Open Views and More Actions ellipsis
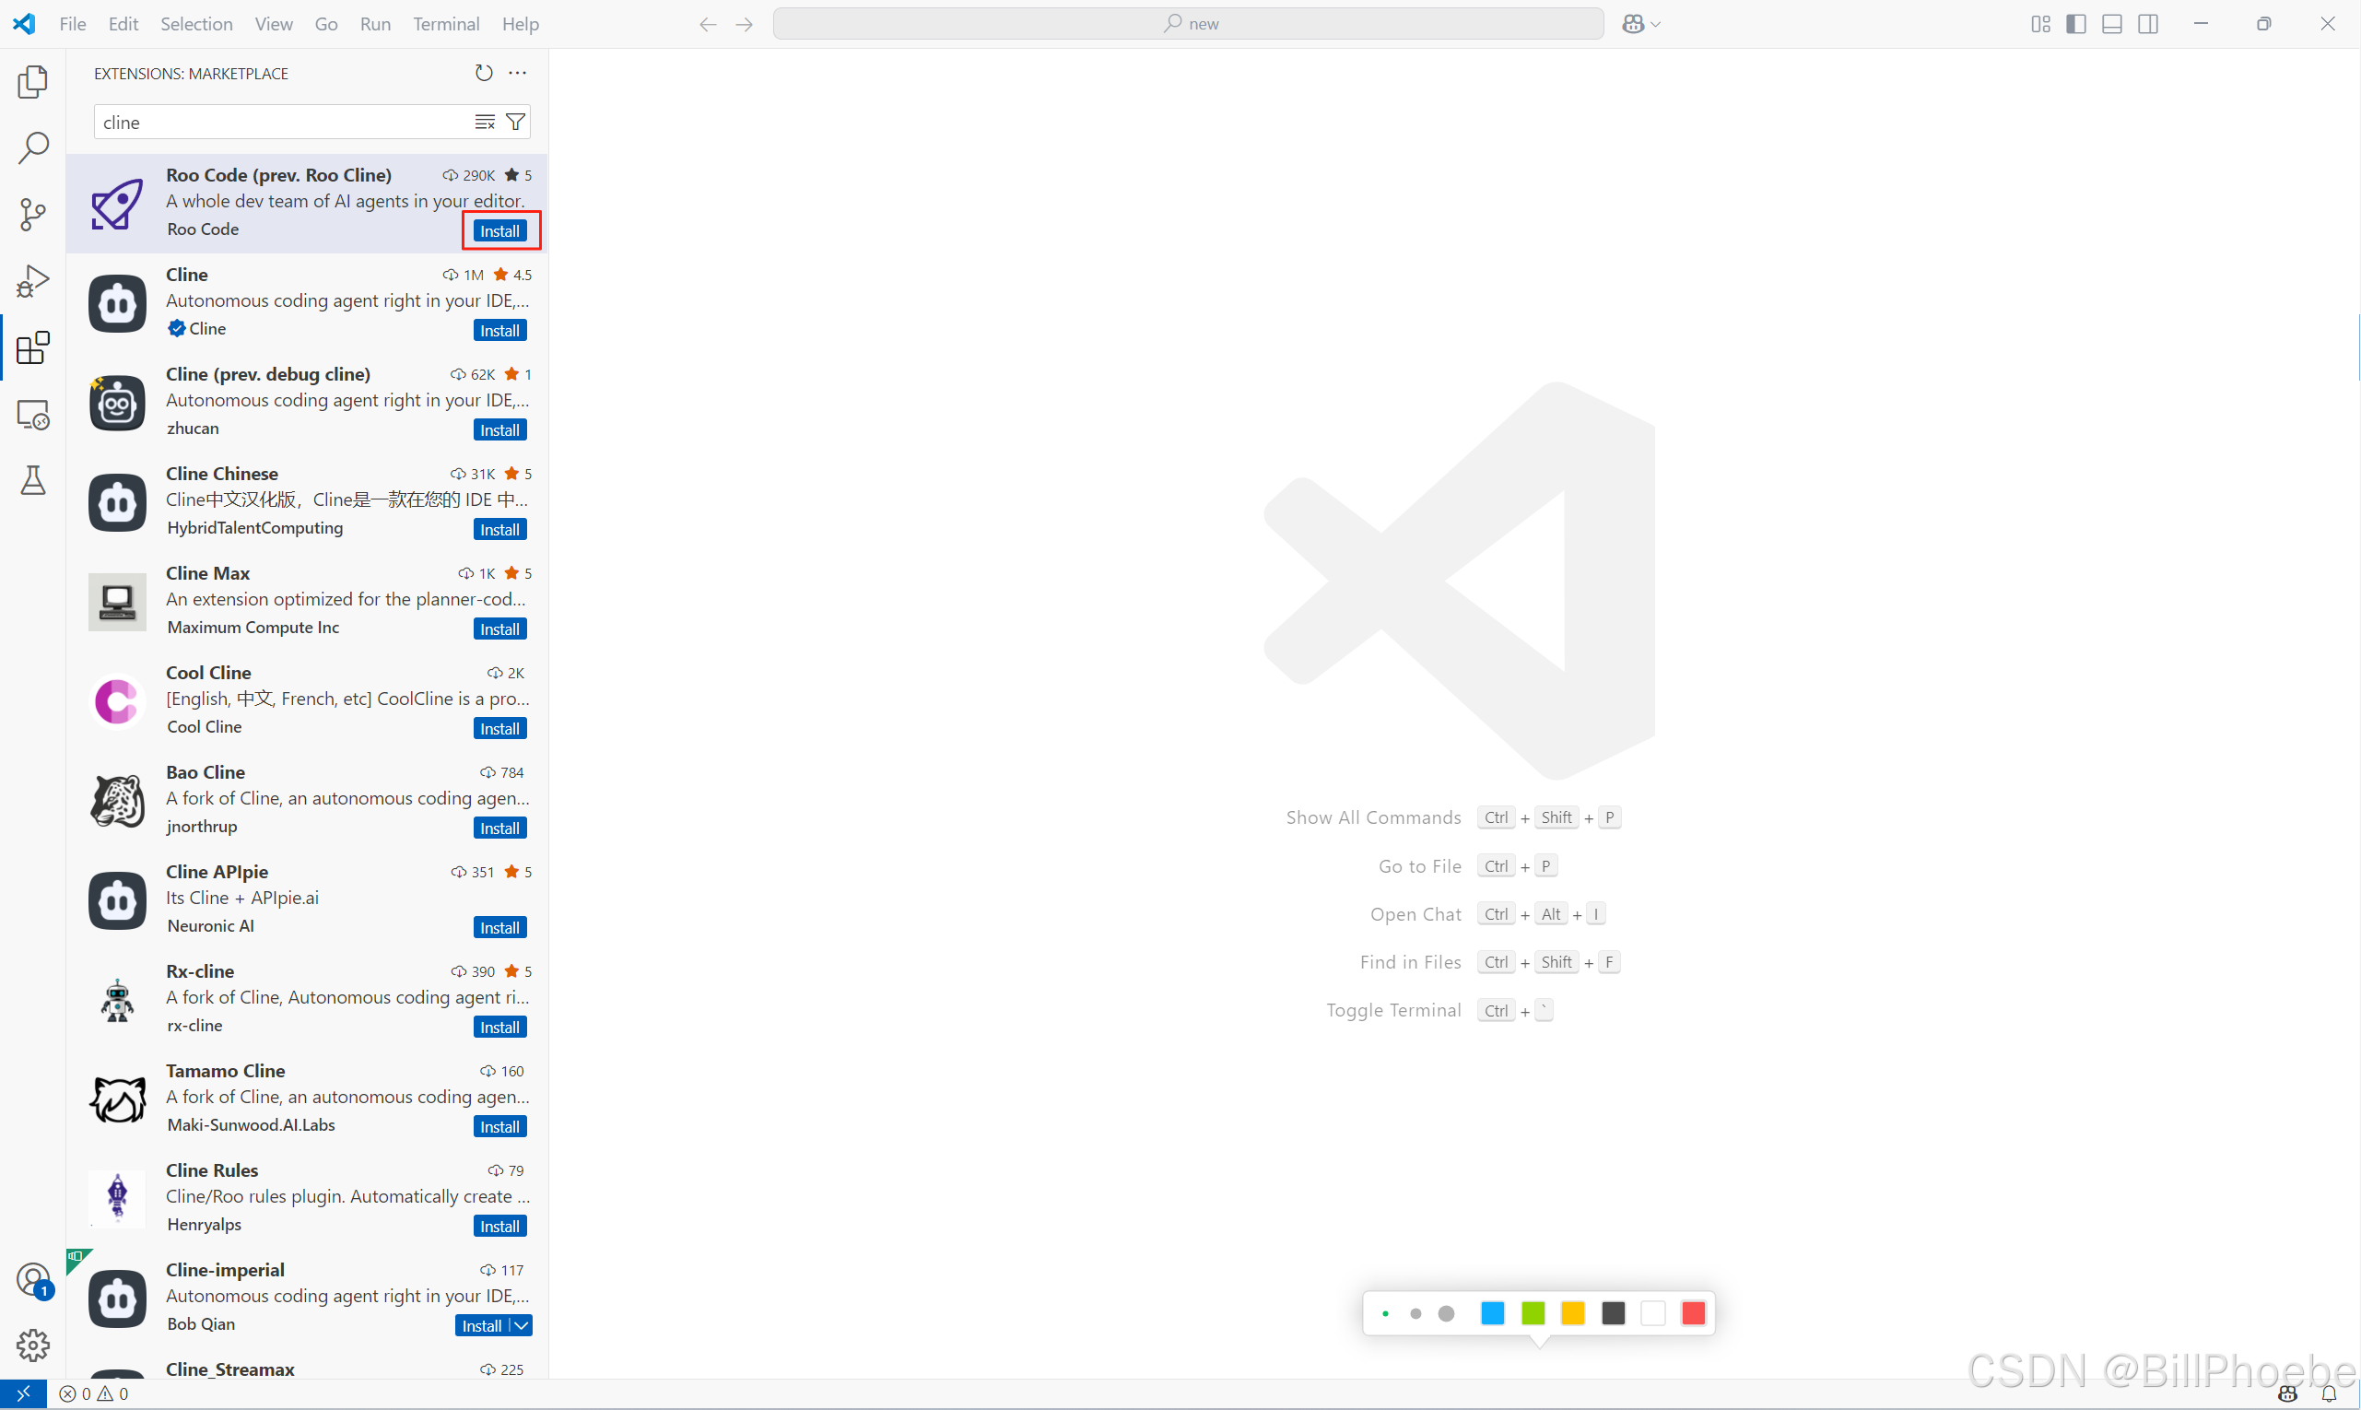Viewport: 2361px width, 1410px height. coord(517,73)
